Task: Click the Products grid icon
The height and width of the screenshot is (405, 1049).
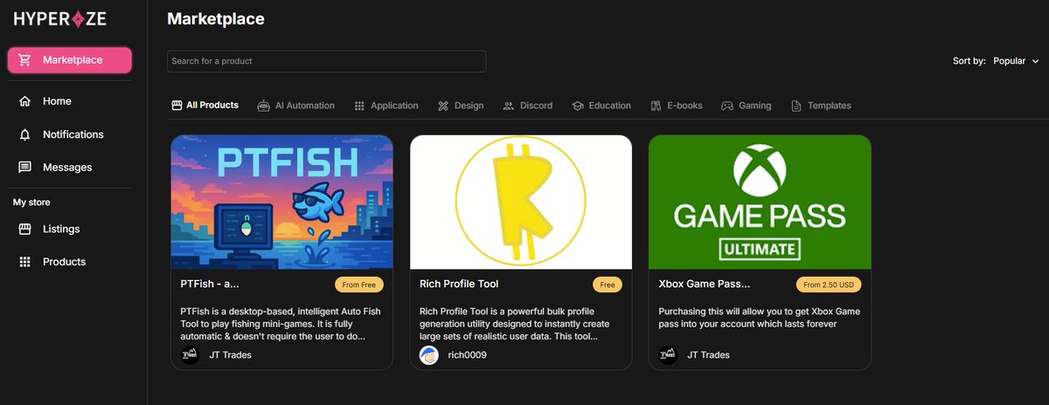Action: [24, 262]
